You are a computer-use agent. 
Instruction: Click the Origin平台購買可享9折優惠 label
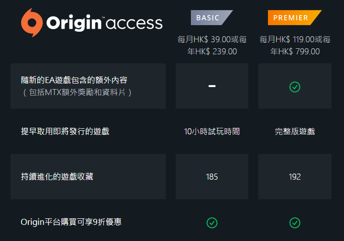(x=71, y=222)
